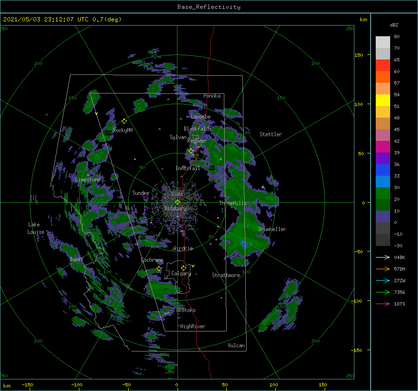Click the cyan 27ZW arrow in legend
418x391 pixels.
pyautogui.click(x=383, y=280)
